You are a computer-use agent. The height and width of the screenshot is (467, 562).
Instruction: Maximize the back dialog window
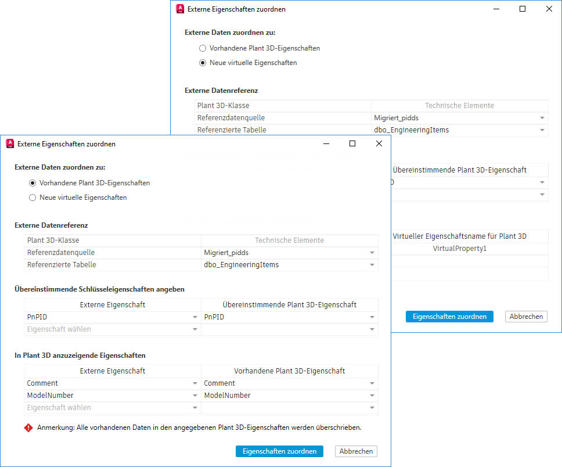523,9
